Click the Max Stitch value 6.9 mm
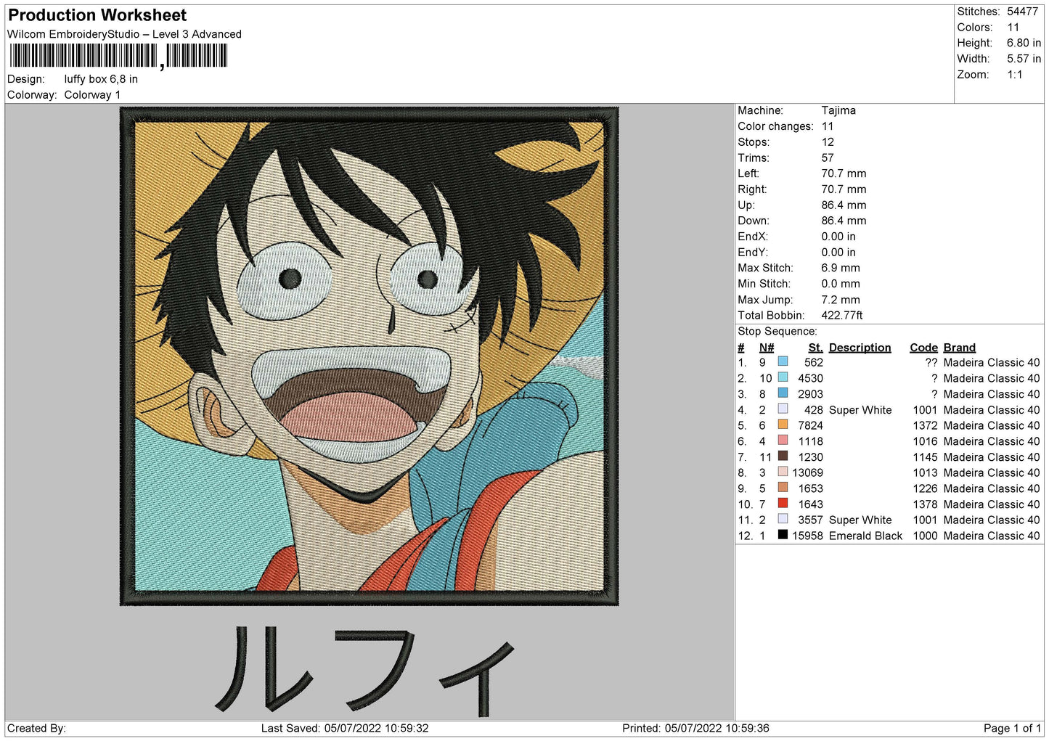Screen dimensions: 1049x741 pos(841,268)
